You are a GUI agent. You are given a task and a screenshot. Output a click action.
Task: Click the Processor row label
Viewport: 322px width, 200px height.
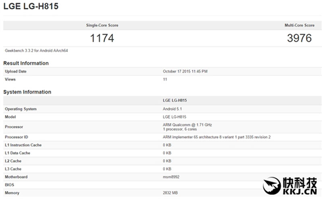(x=14, y=127)
